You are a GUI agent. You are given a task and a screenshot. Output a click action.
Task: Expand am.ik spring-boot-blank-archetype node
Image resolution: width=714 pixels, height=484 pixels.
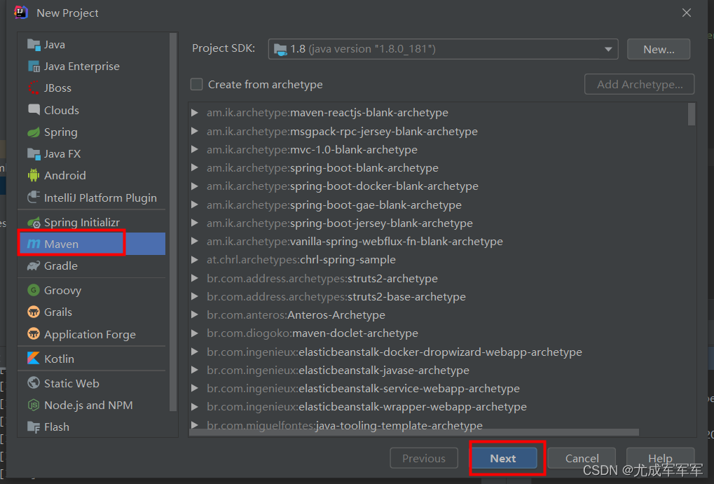pos(195,167)
